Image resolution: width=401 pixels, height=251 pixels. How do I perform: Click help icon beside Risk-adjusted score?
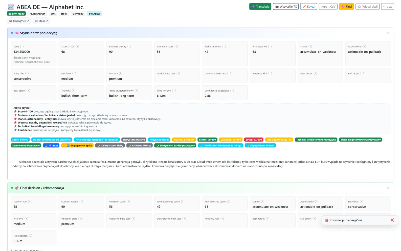coord(229,202)
